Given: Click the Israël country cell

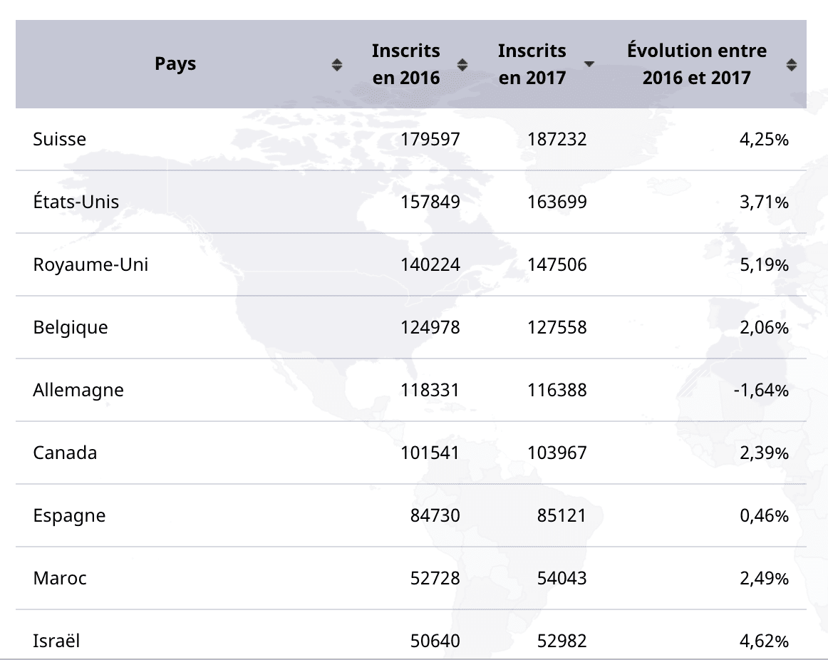Looking at the screenshot, I should [x=56, y=641].
